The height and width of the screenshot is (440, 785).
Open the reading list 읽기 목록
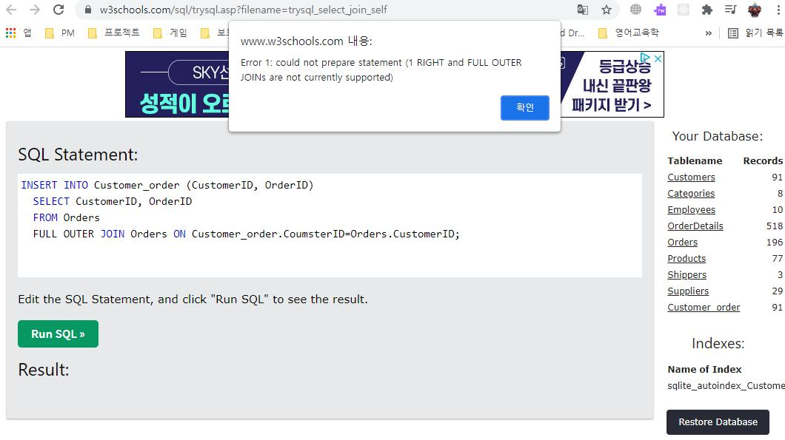(755, 33)
